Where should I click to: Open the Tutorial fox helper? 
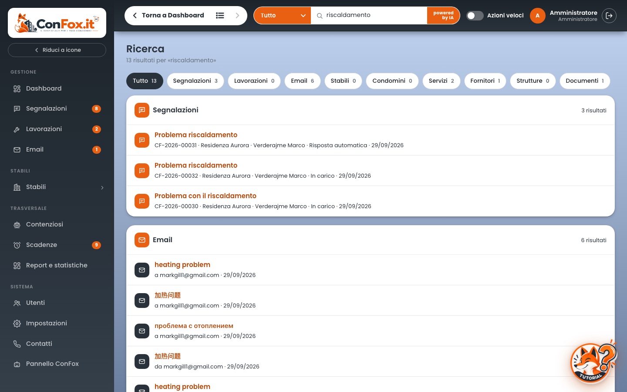click(593, 362)
